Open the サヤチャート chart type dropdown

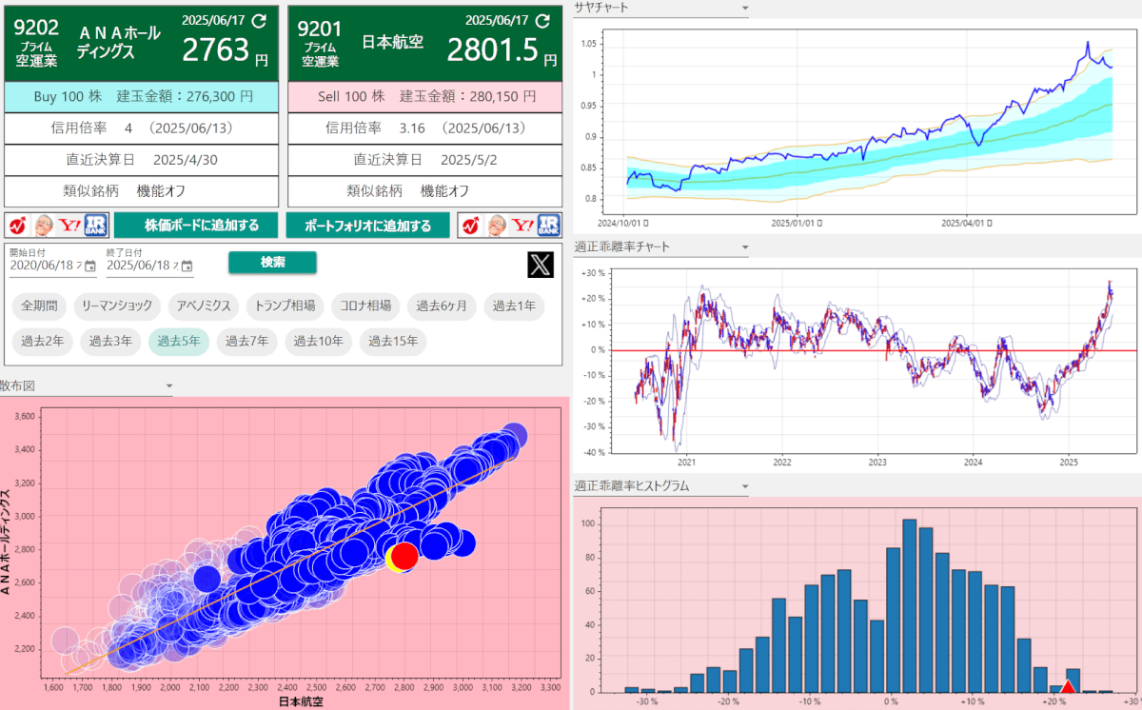point(661,8)
